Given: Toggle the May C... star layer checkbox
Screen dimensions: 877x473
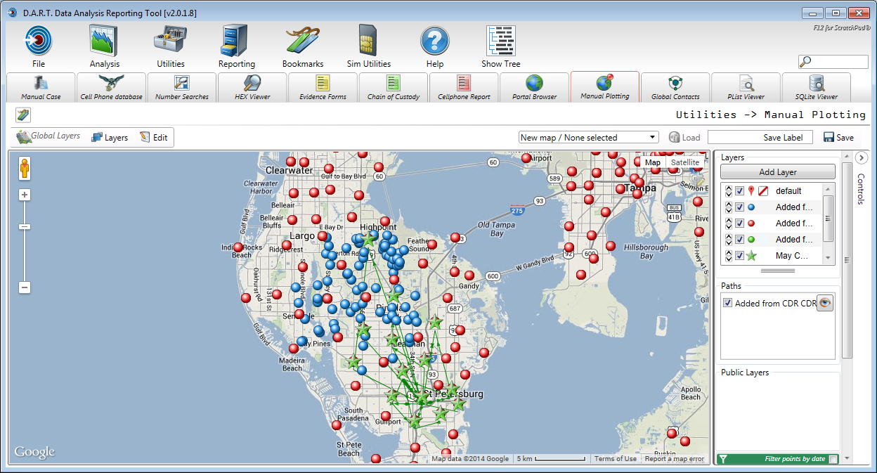Looking at the screenshot, I should 739,255.
